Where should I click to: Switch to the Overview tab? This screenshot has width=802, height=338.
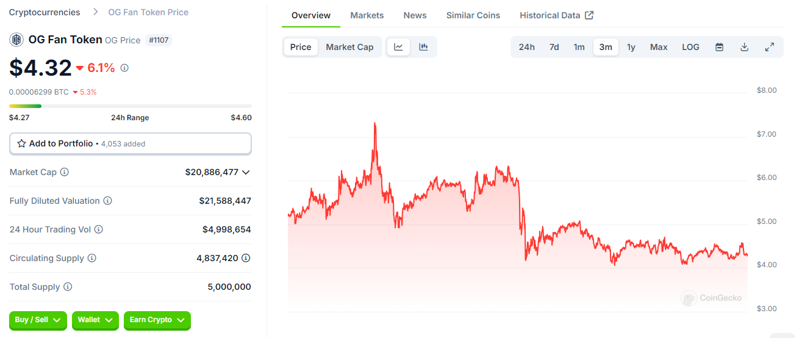311,15
